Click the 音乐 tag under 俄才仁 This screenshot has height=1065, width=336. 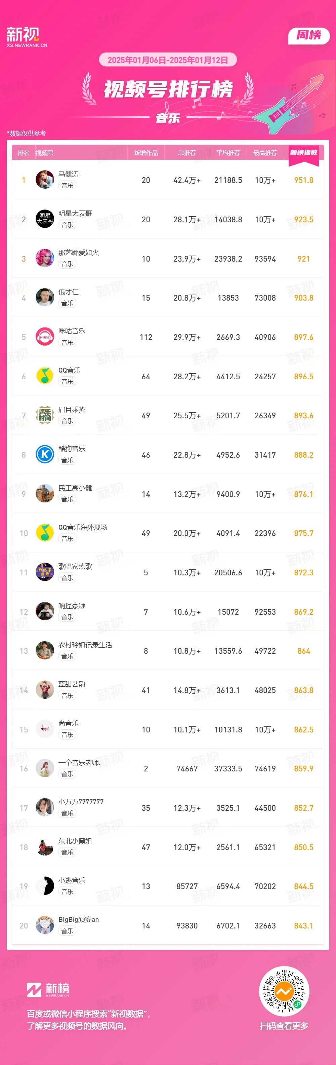point(67,303)
